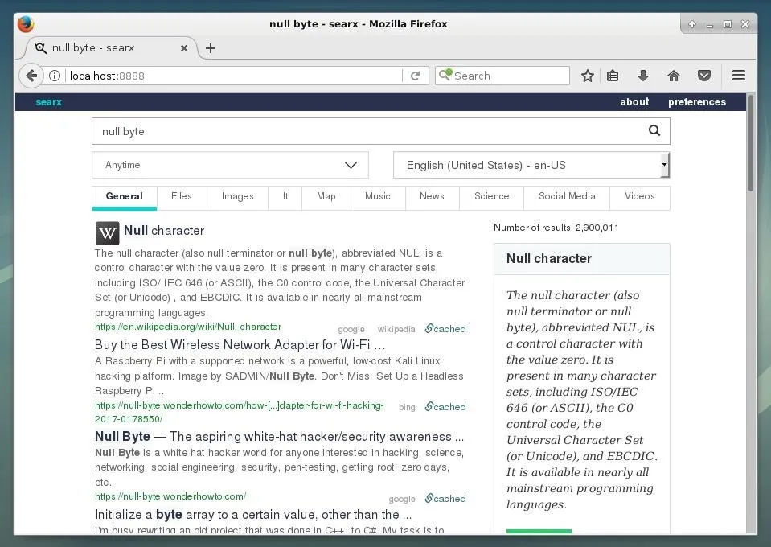The image size is (771, 547).
Task: Click the Firefox logo in the title bar
Action: 26,23
